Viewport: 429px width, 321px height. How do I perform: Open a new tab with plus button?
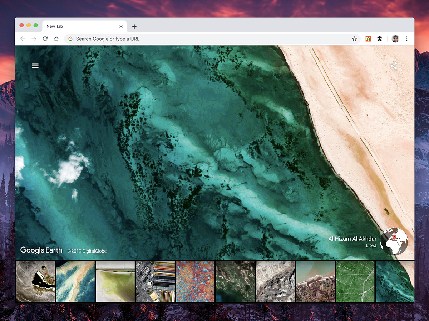[134, 26]
